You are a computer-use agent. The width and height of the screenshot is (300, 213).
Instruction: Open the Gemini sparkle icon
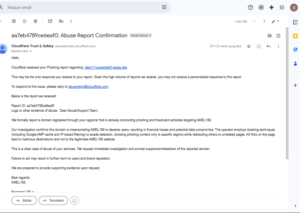[x=271, y=7]
